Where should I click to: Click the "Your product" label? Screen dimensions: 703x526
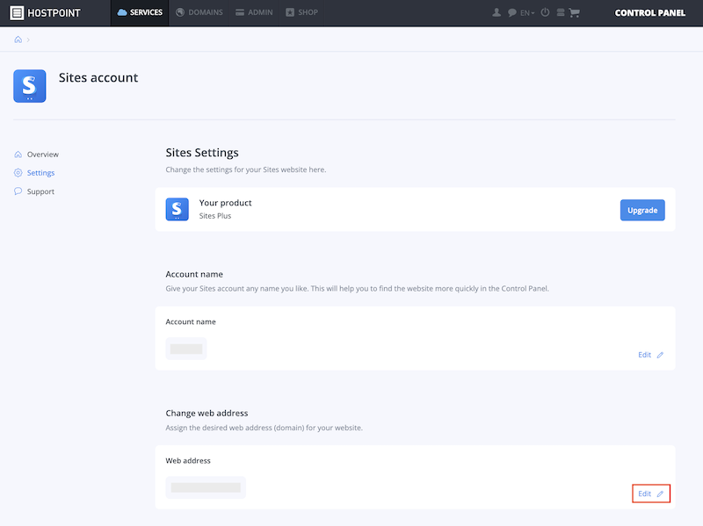coord(226,203)
